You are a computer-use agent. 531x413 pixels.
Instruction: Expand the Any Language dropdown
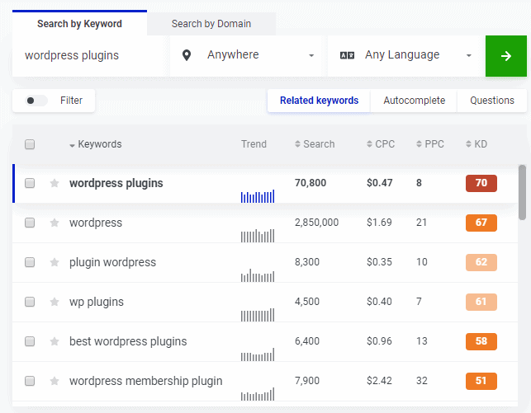coord(406,55)
